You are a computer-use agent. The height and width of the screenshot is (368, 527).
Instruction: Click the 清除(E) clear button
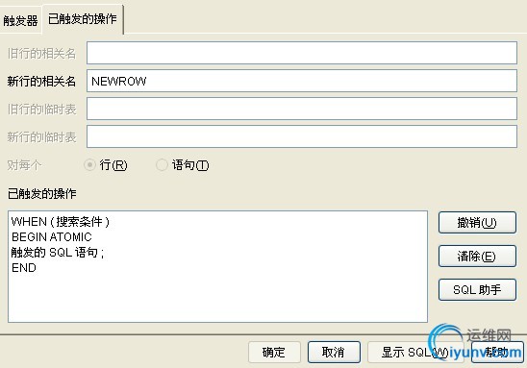(477, 256)
